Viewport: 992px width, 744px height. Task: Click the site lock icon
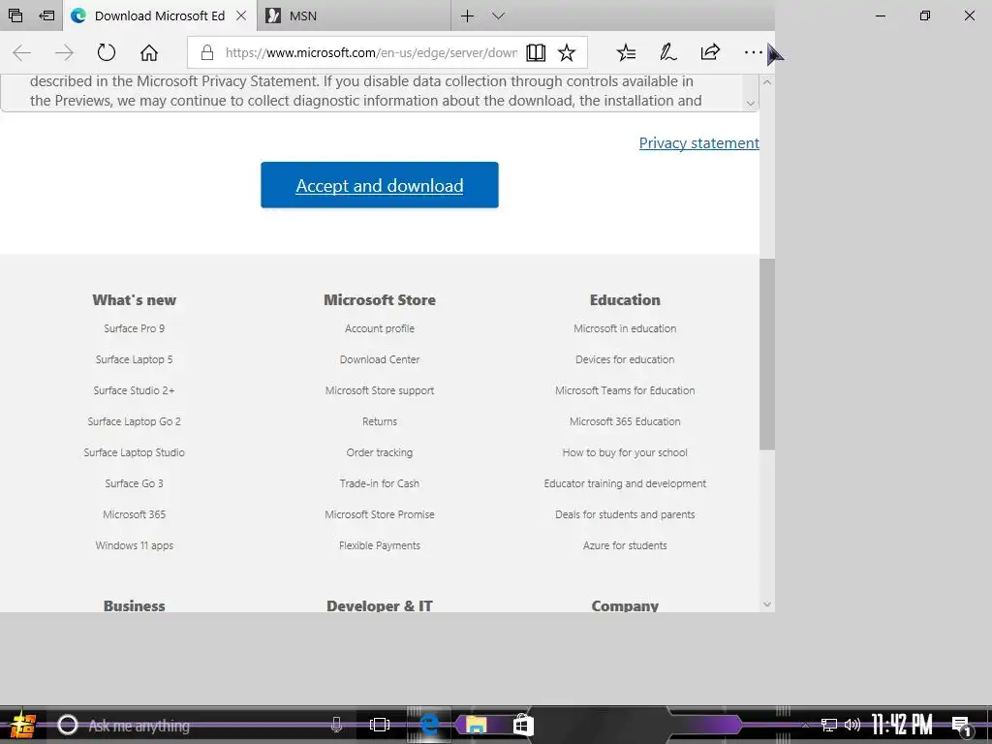[x=207, y=52]
